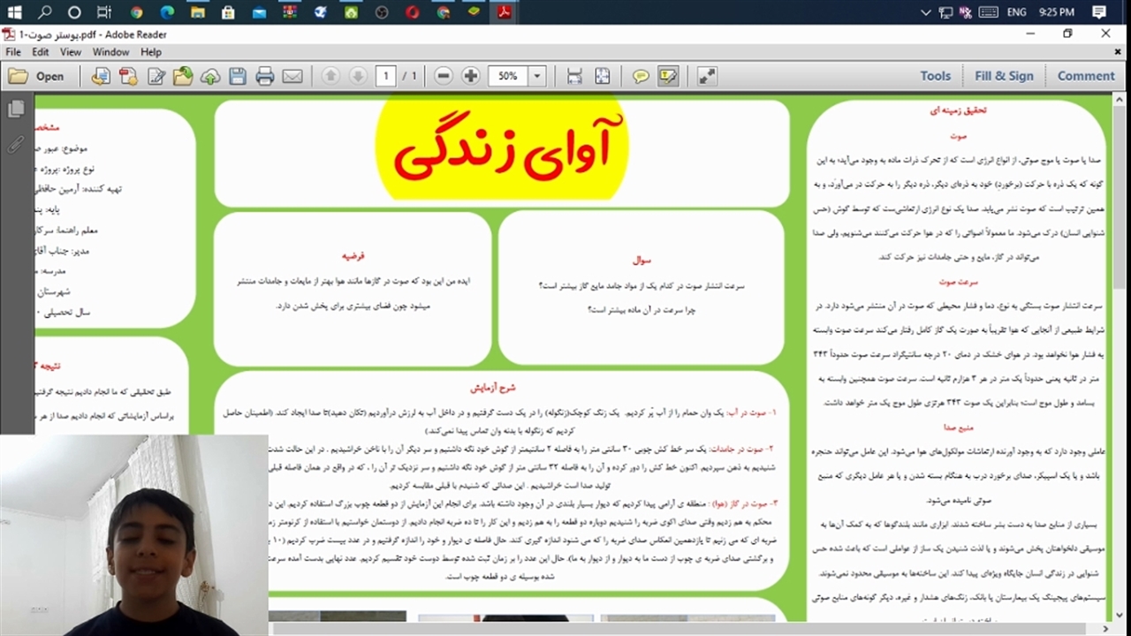This screenshot has width=1131, height=636.
Task: Open the ENG language switcher
Action: pos(1016,12)
